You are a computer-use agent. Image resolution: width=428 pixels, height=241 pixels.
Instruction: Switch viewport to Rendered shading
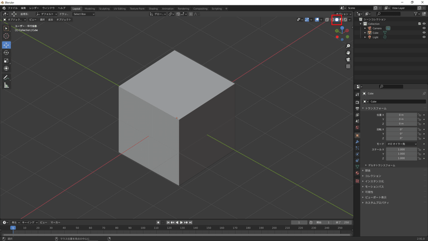(345, 20)
